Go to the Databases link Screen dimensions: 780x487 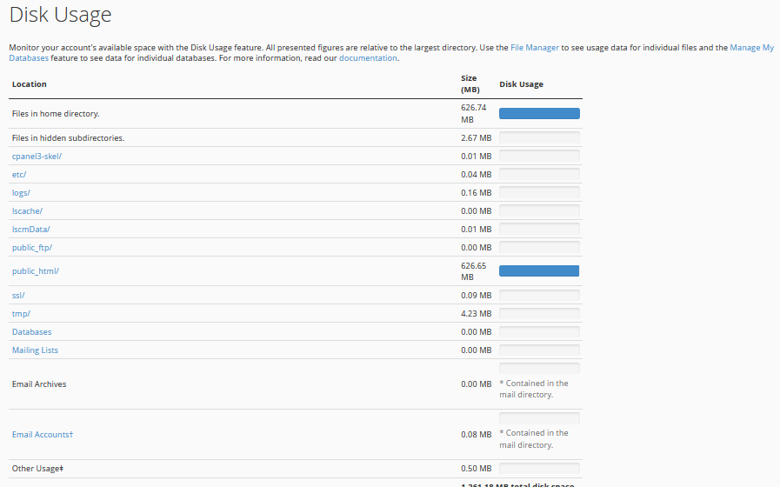click(31, 332)
